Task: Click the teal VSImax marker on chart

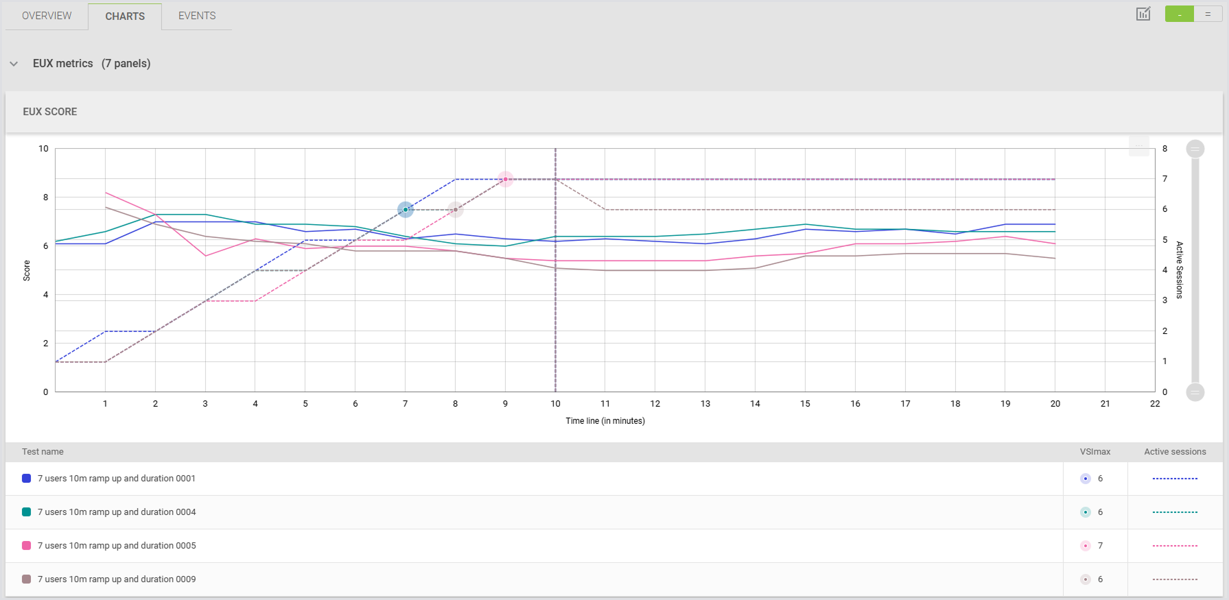Action: tap(406, 210)
